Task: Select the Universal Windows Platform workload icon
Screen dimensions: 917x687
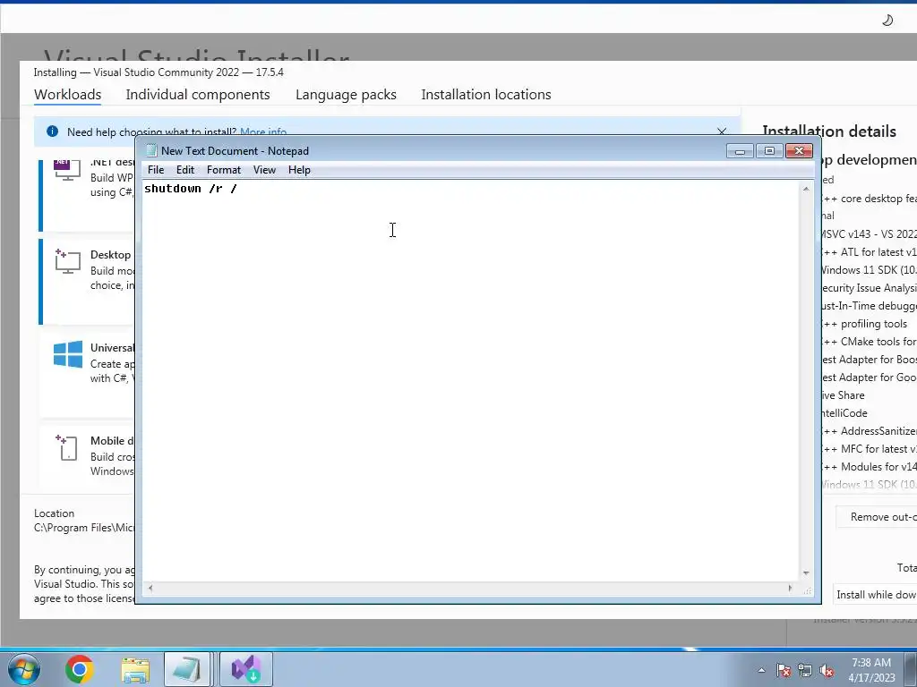Action: point(68,354)
